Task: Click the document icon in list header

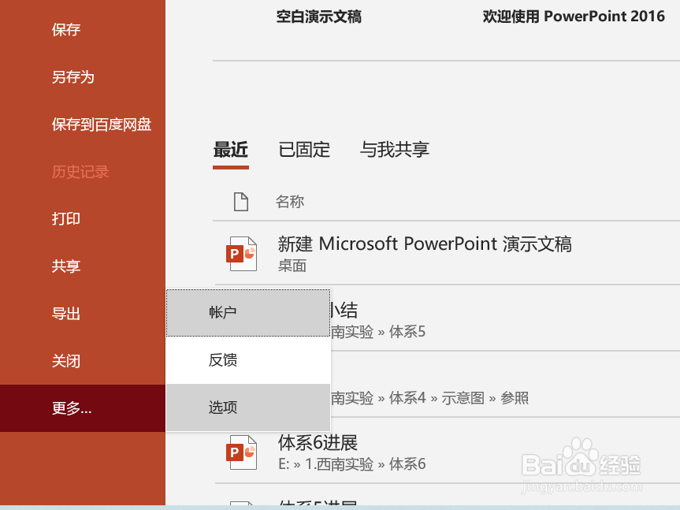Action: point(241,202)
